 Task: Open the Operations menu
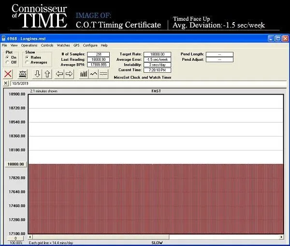point(29,45)
